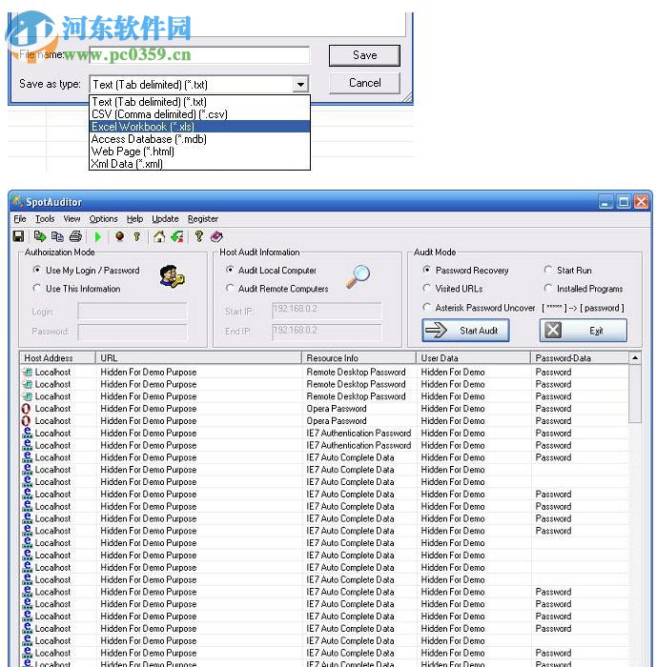Viewport: 656px width, 667px height.
Task: Click the Start IP input field
Action: pyautogui.click(x=326, y=311)
